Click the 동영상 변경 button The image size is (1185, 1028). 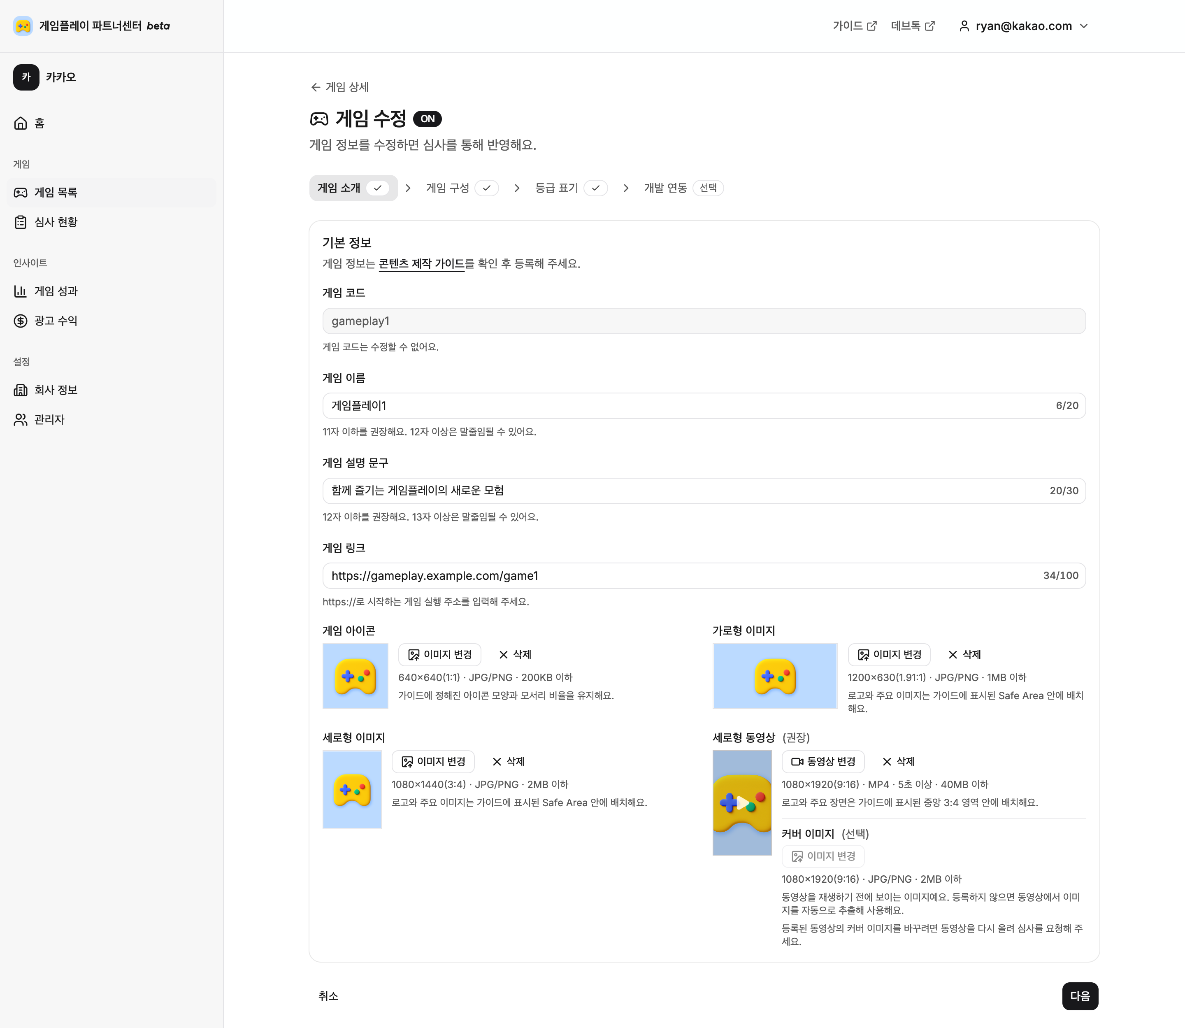(823, 762)
